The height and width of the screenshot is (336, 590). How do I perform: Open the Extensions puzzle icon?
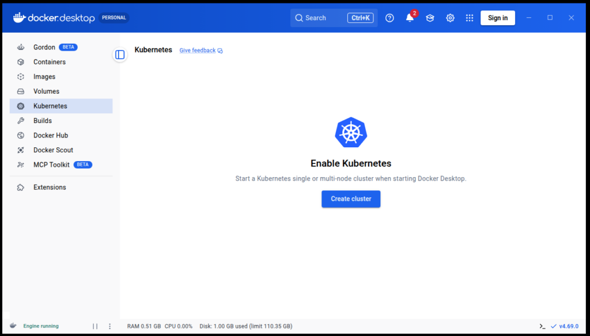click(x=21, y=187)
